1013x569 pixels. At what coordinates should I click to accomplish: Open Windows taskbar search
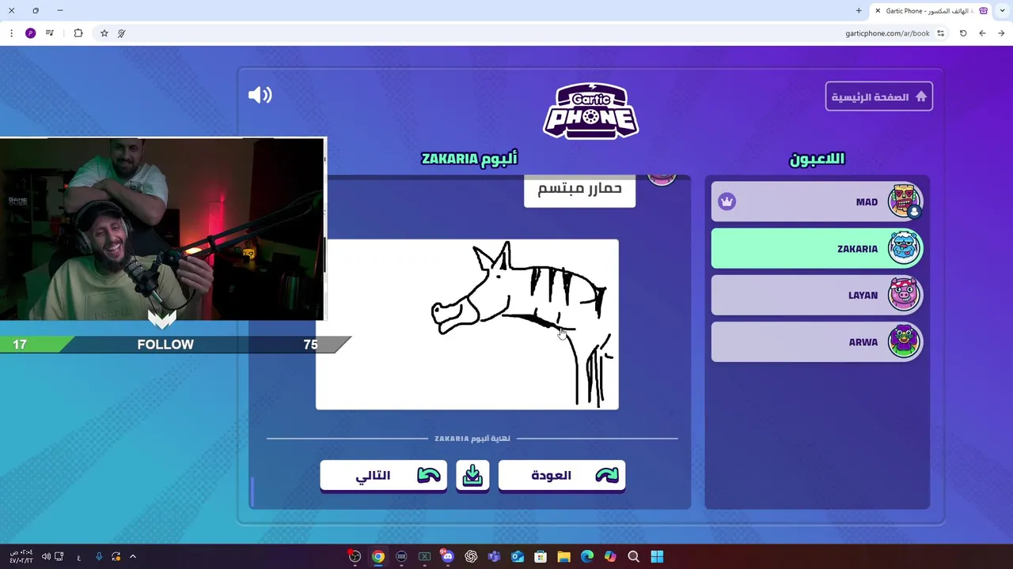[x=633, y=556]
